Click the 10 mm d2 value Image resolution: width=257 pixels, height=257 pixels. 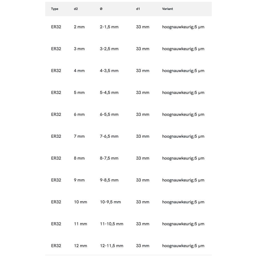tap(80, 202)
